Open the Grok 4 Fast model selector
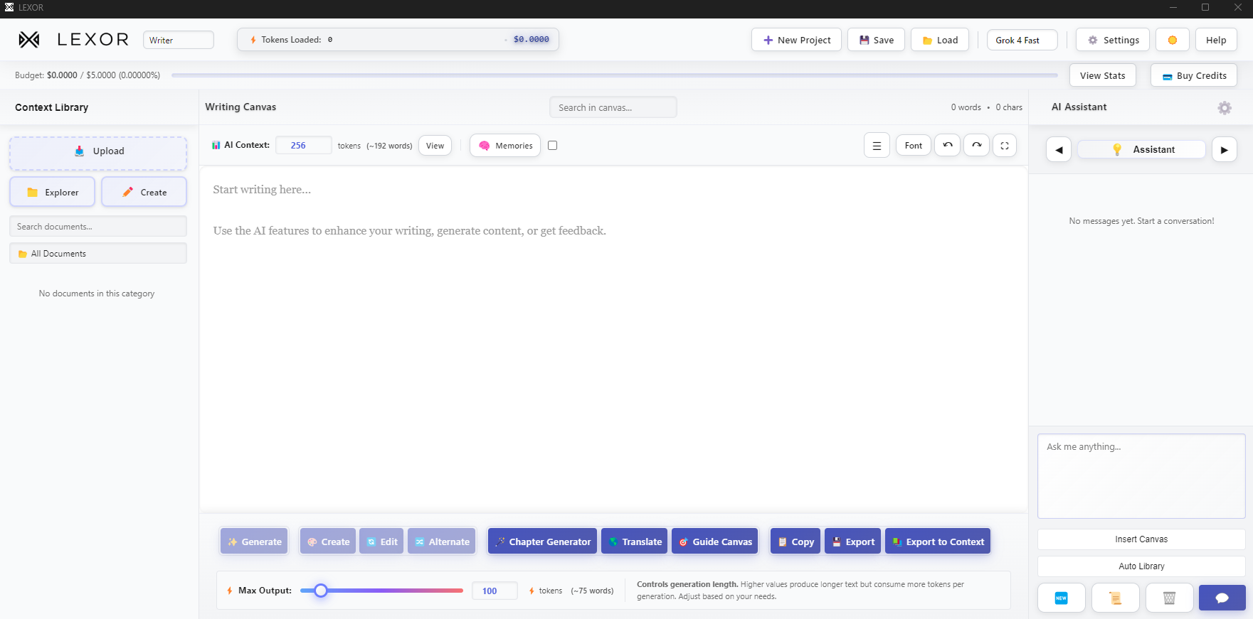 click(1022, 41)
